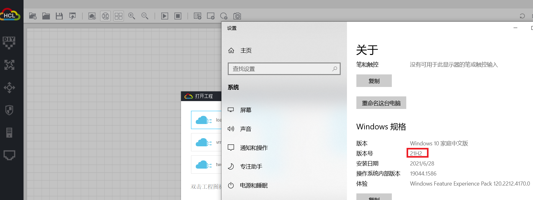Select second project thumbnail in 打开工程 dialog
The image size is (533, 200).
206,142
